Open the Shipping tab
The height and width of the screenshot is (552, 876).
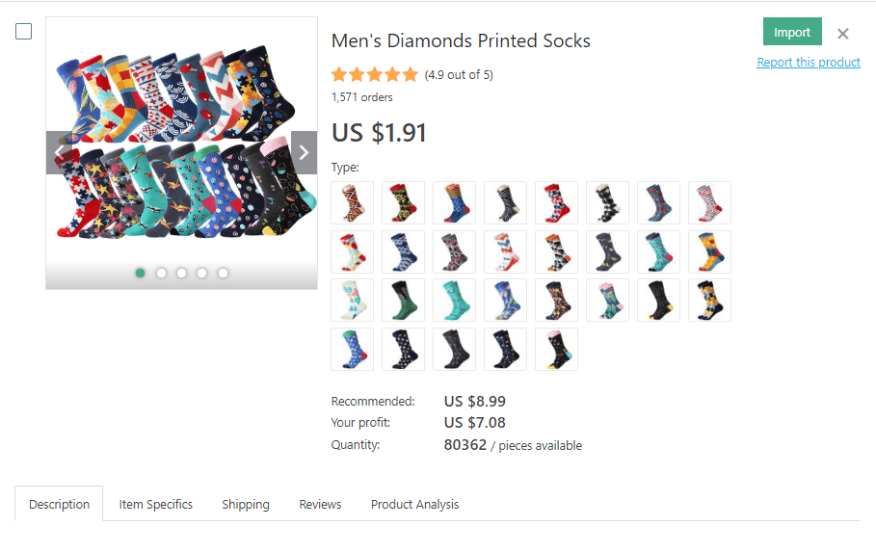coord(246,504)
